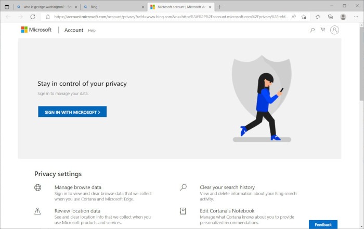Screen dimensions: 364x229
Task: Open the shopping cart icon
Action: pos(323,30)
